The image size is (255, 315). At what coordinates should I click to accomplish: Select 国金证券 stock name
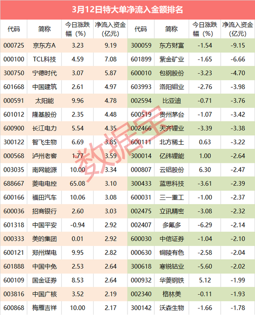pos(45,280)
